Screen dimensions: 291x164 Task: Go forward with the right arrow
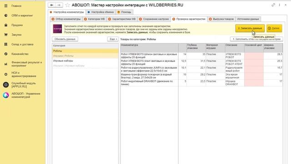pyautogui.click(x=59, y=5)
